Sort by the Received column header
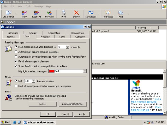Screen dimensions: 167x125 click(147, 28)
